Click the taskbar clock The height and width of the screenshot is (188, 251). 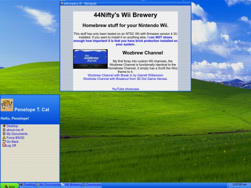pos(239,185)
